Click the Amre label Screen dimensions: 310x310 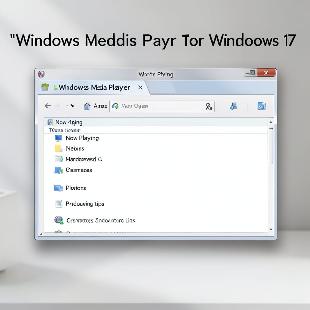(x=101, y=106)
